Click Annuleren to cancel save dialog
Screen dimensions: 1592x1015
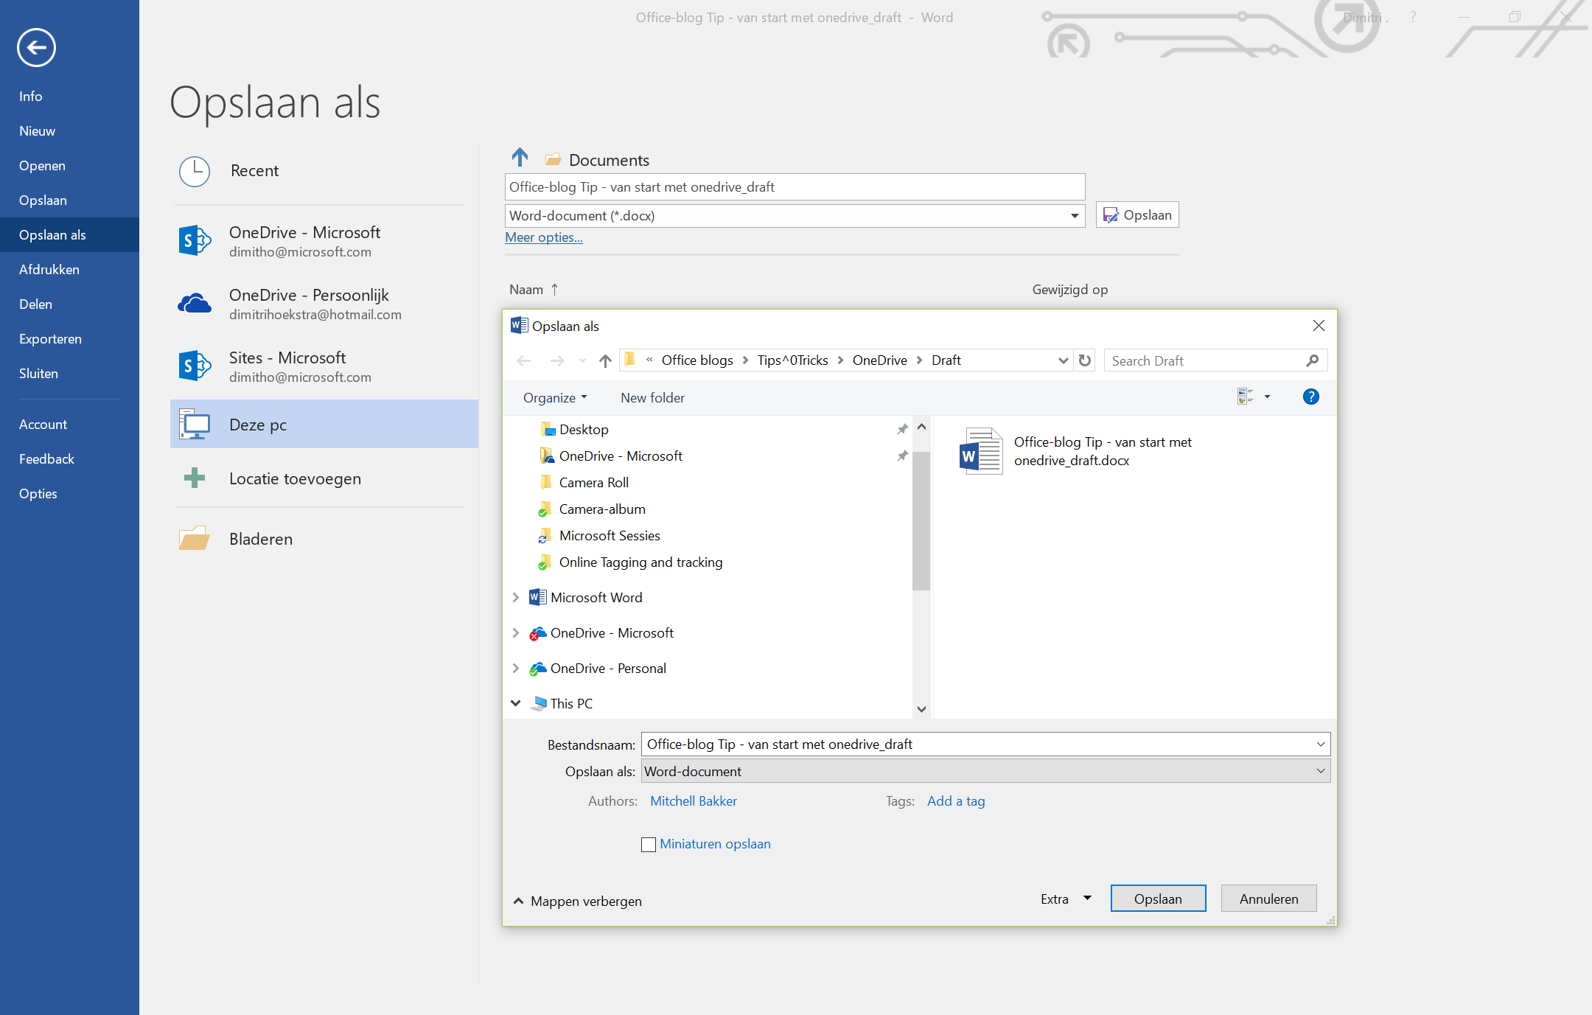(x=1268, y=898)
